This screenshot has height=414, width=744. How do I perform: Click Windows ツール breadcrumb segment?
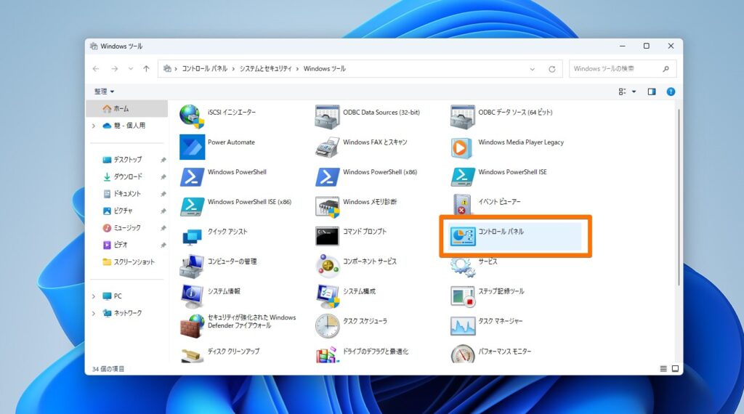[325, 69]
